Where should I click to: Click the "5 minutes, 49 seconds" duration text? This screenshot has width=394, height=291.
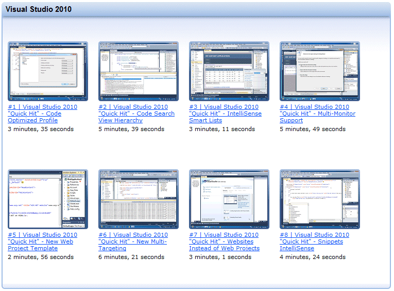(313, 129)
